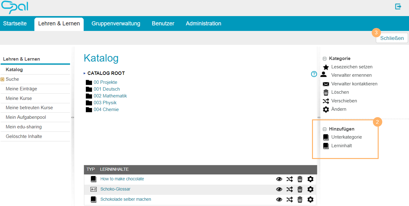Toggle the eye icon for Schokolade selber machen
The width and height of the screenshot is (409, 206).
(279, 200)
